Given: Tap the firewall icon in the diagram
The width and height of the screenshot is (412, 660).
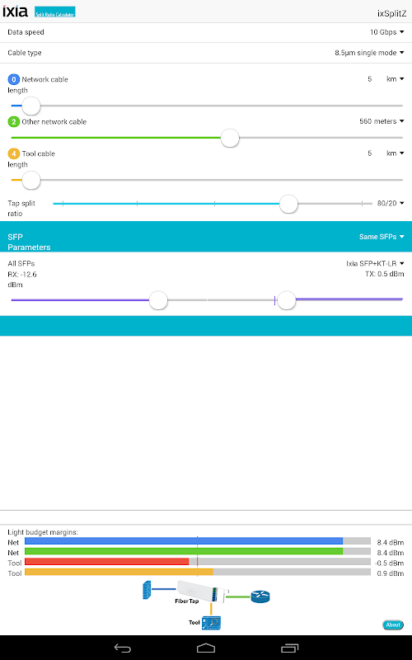Looking at the screenshot, I should [147, 590].
